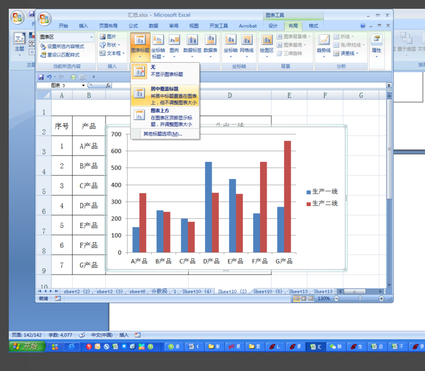Insert a 文本框 text box

(112, 53)
